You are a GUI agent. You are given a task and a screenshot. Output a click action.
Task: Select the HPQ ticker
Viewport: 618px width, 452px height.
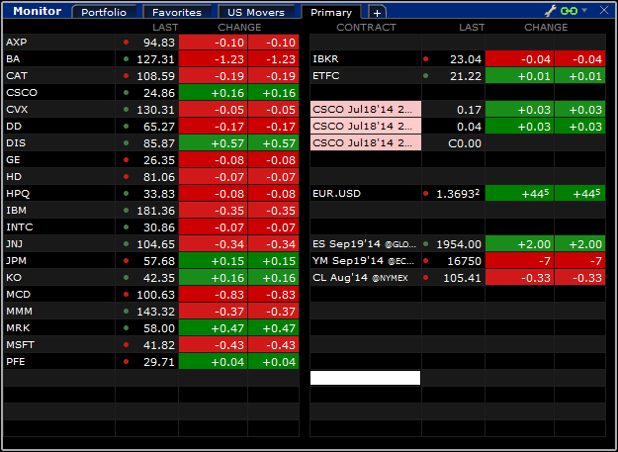pos(18,194)
